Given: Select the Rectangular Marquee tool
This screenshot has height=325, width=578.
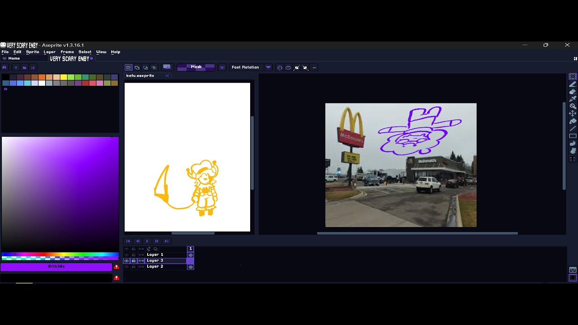Looking at the screenshot, I should coord(573,77).
